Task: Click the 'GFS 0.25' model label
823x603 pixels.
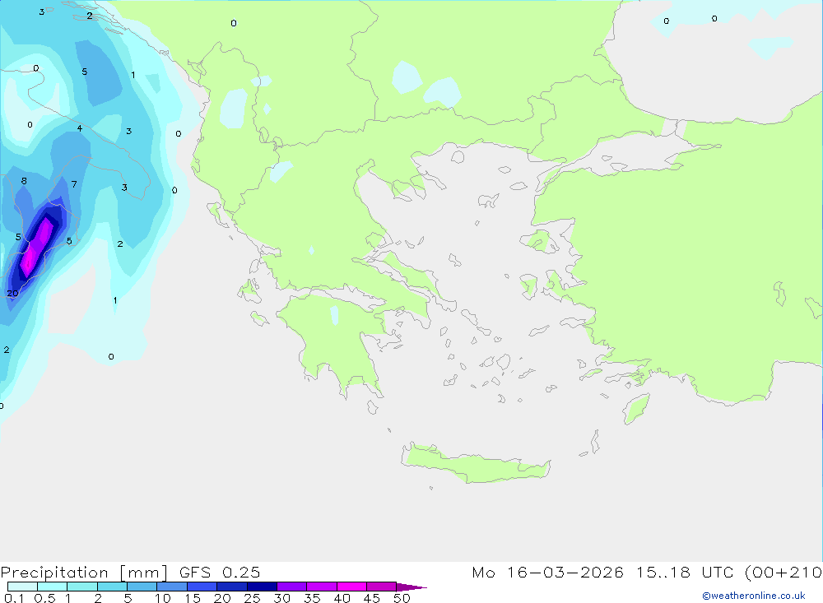Action: 220,572
